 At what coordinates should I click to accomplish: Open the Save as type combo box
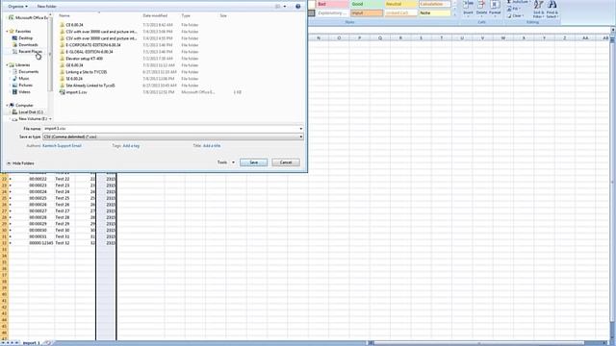[173, 136]
